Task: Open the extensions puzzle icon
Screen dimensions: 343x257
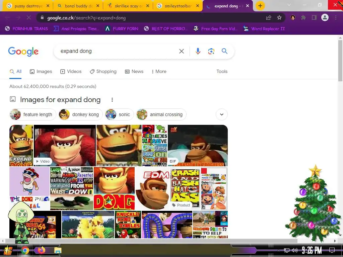Action: pos(303,17)
